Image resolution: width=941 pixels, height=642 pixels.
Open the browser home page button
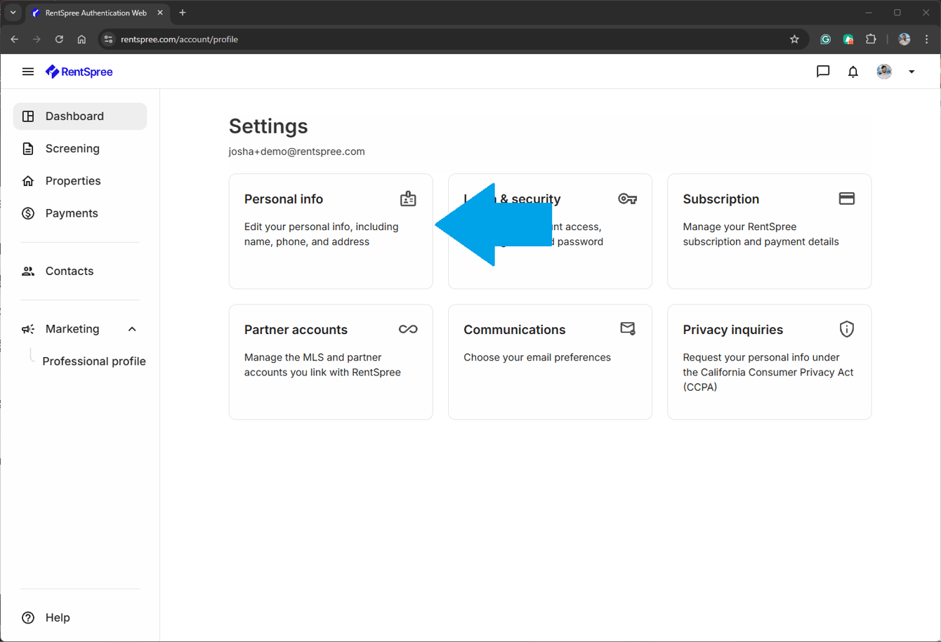point(81,39)
